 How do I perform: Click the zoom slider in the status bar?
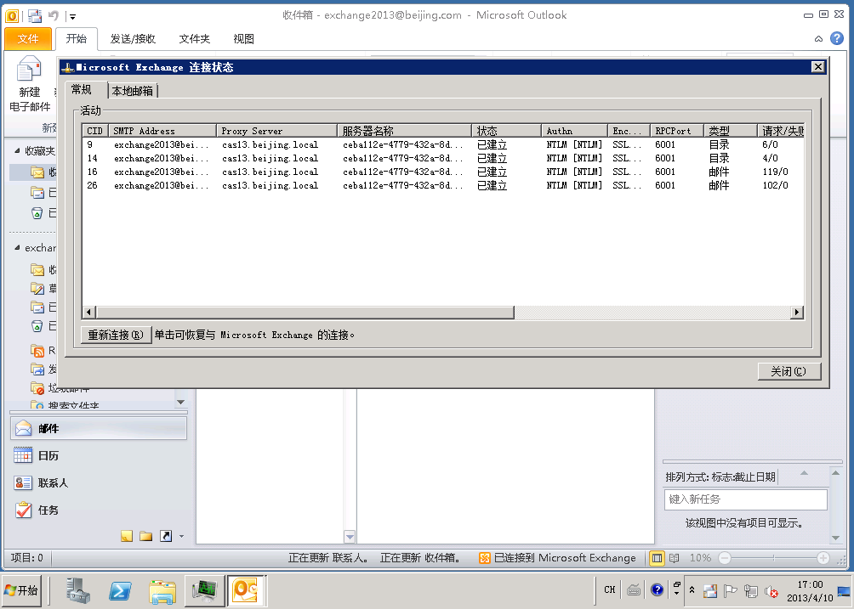coord(773,558)
